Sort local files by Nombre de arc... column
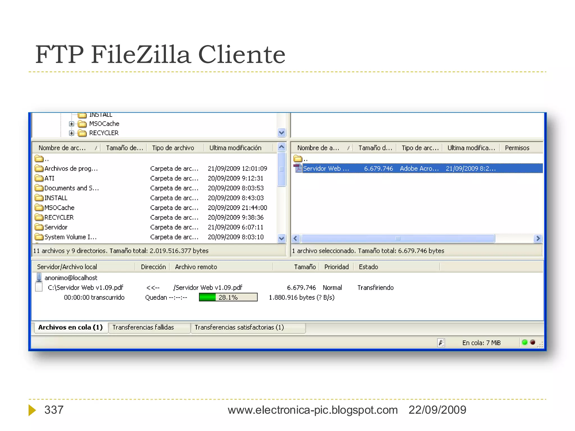575x431 pixels. (66, 148)
